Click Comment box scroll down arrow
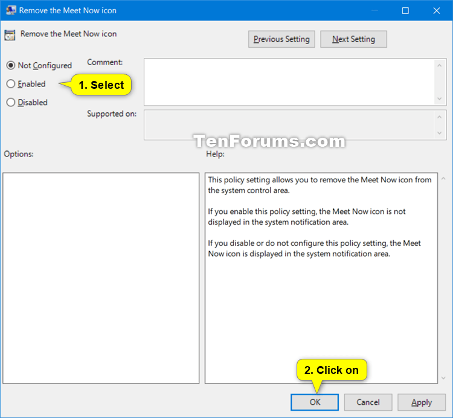 [440, 99]
